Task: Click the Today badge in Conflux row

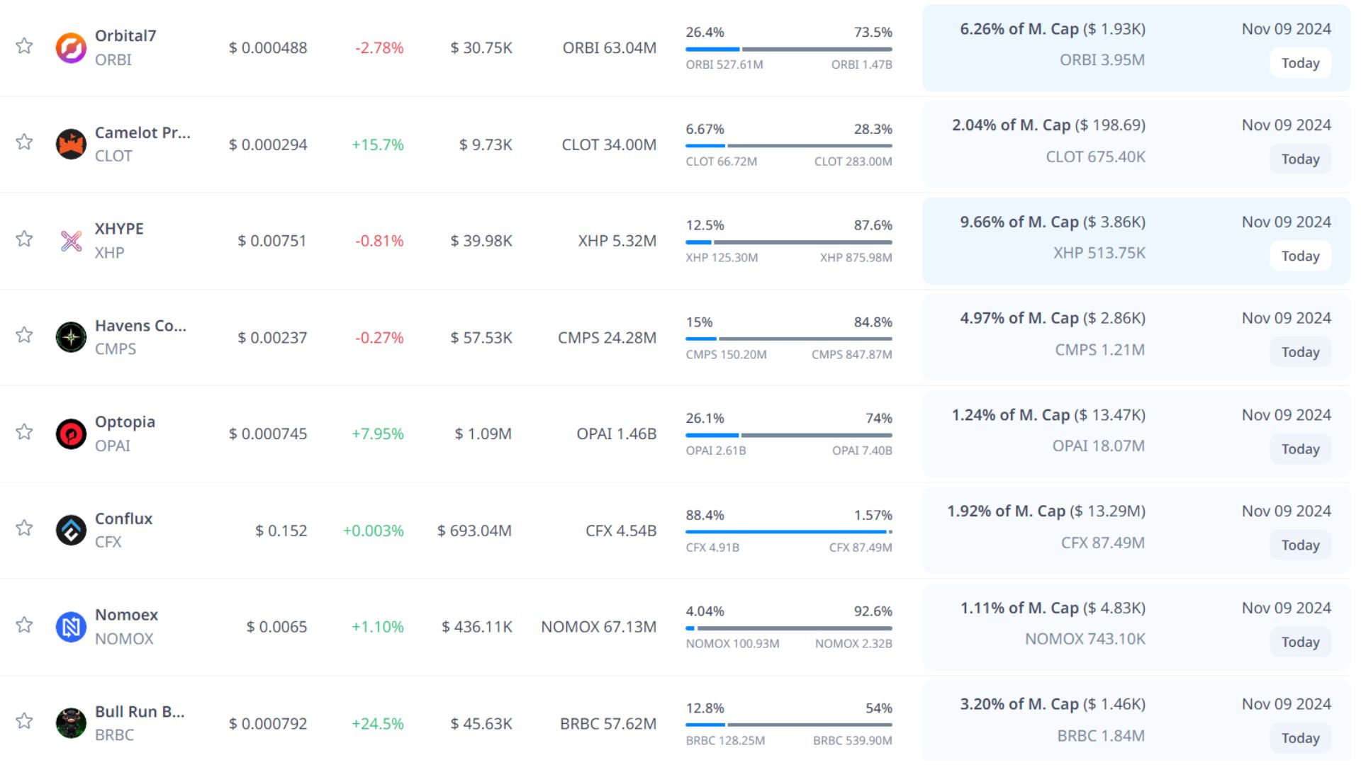Action: pos(1299,545)
